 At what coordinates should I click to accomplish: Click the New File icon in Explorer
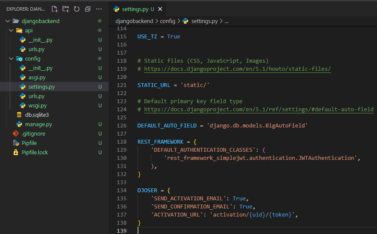tap(55, 9)
